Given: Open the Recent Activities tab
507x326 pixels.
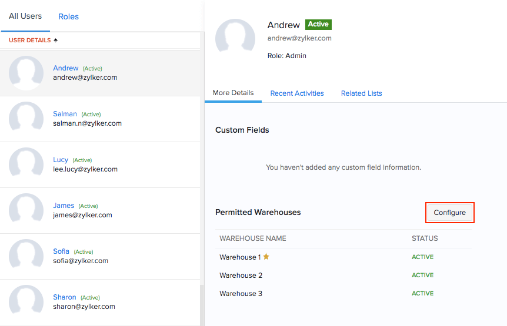Looking at the screenshot, I should (x=297, y=93).
